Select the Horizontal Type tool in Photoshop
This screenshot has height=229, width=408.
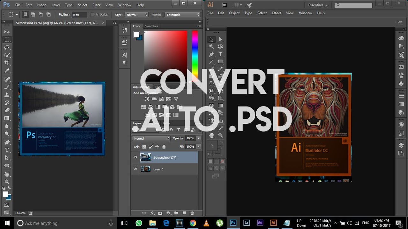pyautogui.click(x=7, y=150)
